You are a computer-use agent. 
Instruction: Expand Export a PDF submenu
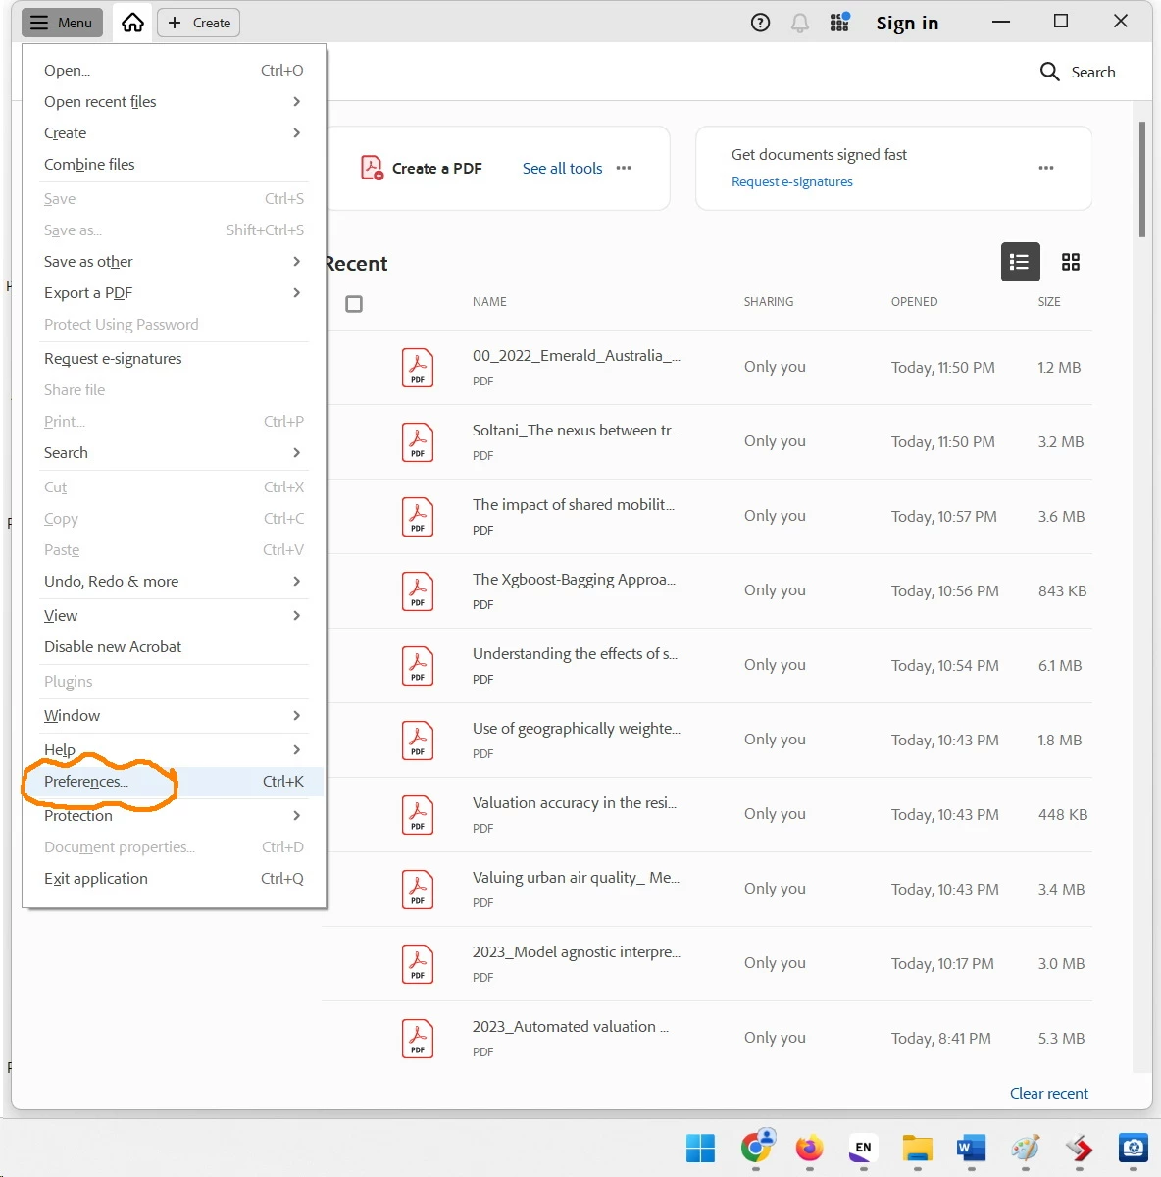click(174, 293)
